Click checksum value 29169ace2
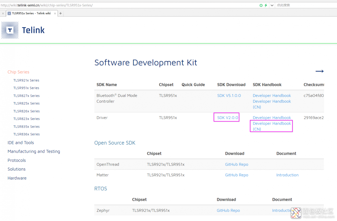Image resolution: width=337 pixels, height=221 pixels. tap(314, 118)
